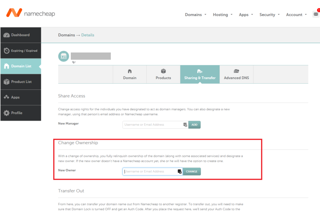Expand the Hosting top menu dropdown
This screenshot has width=320, height=212.
223,15
